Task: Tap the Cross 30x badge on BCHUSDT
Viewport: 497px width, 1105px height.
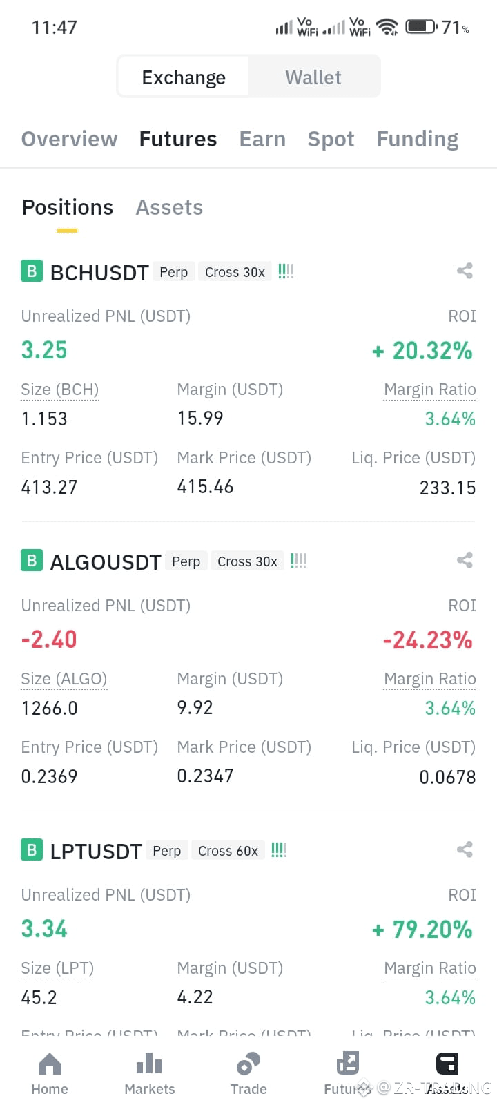Action: [235, 272]
